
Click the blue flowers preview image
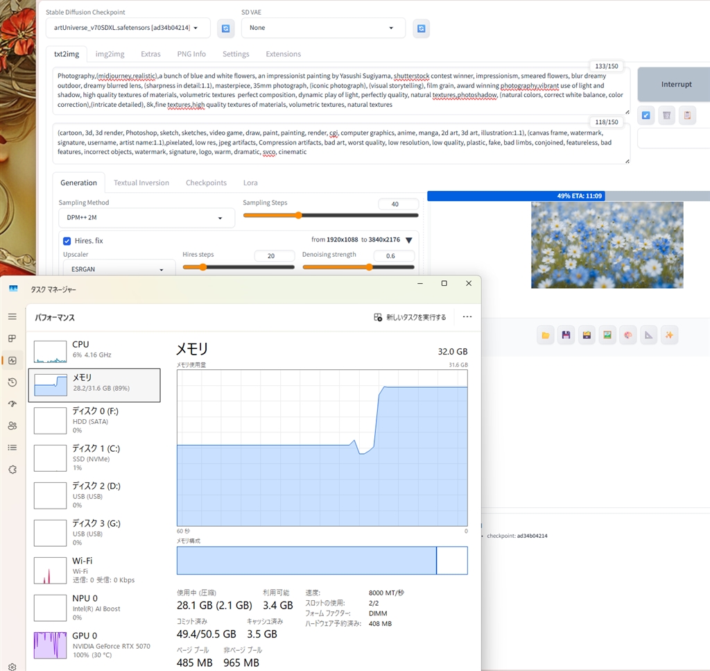point(607,245)
